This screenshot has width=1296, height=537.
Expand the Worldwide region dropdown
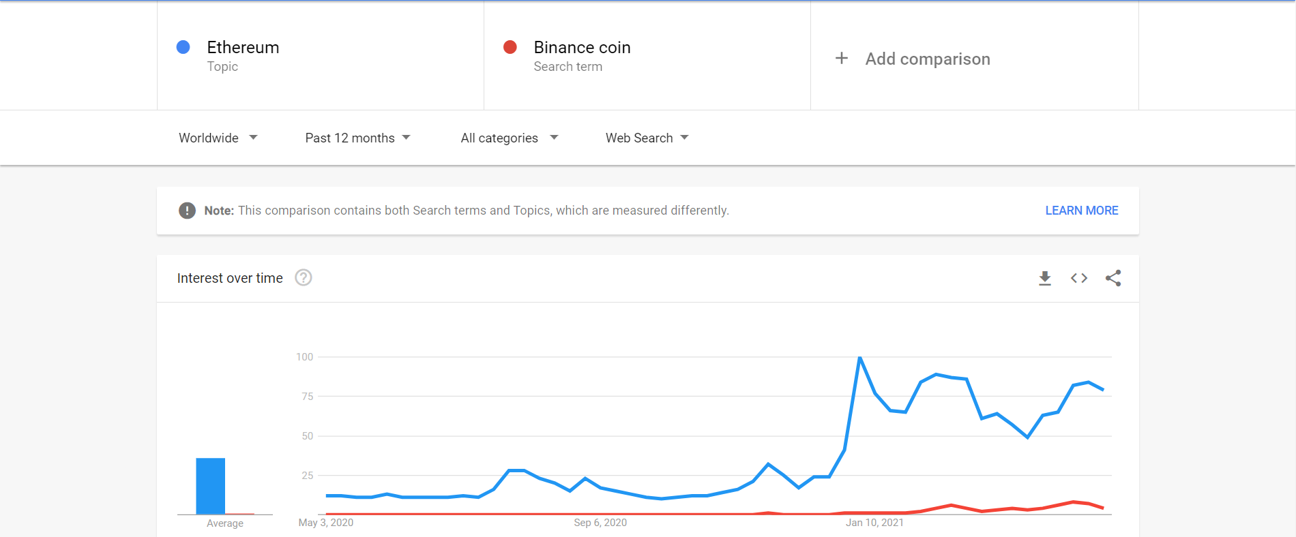tap(218, 138)
